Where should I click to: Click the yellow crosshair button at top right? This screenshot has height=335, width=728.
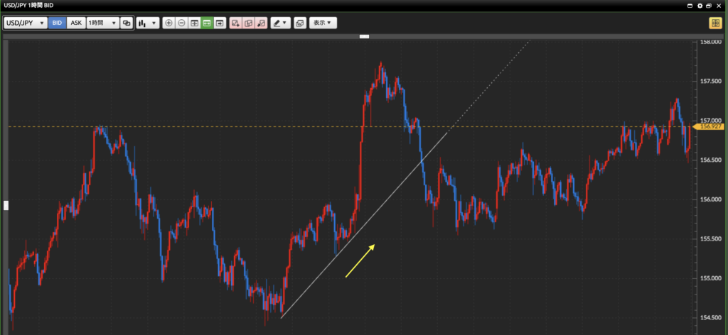pos(714,23)
